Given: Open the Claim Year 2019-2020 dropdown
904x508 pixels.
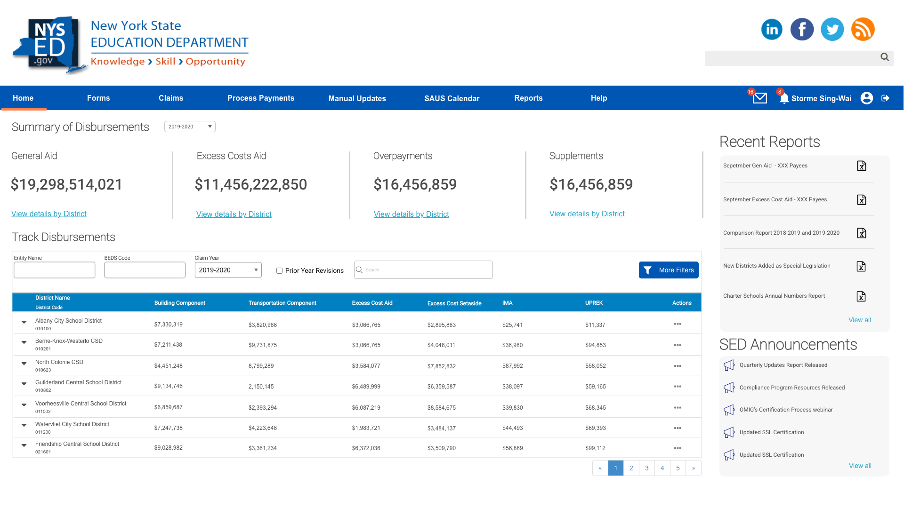Looking at the screenshot, I should (x=228, y=270).
